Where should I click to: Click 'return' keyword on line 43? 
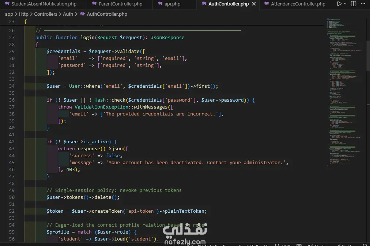[x=66, y=149]
